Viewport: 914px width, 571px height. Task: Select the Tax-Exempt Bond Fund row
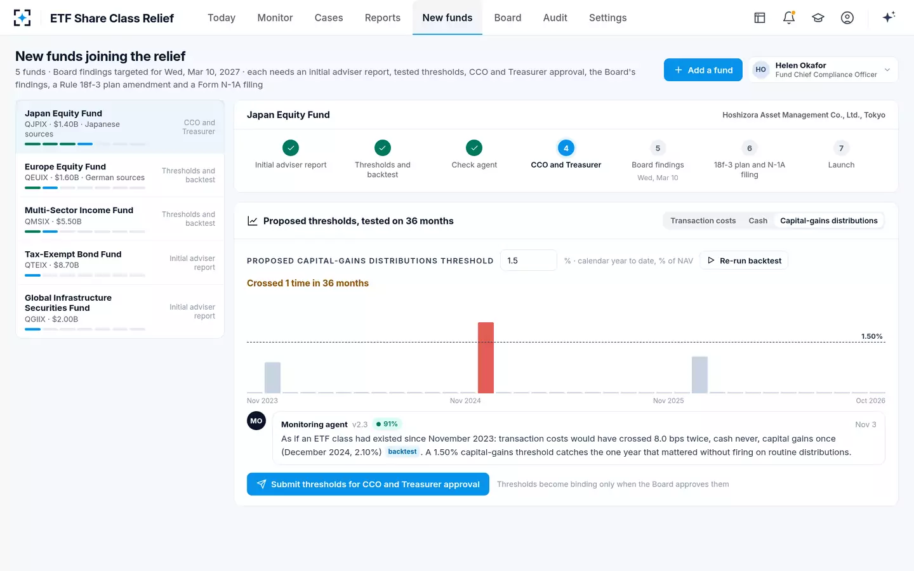(x=120, y=263)
